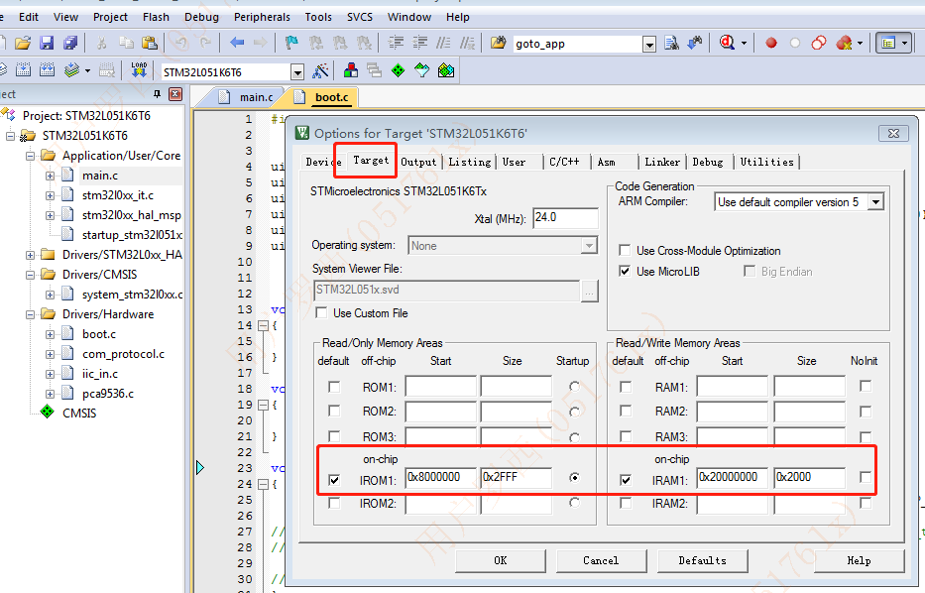Open the STM32L051K6T6 target selection dropdown

[x=297, y=72]
